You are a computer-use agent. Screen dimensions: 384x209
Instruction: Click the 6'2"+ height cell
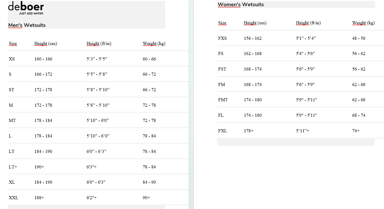tap(92, 198)
